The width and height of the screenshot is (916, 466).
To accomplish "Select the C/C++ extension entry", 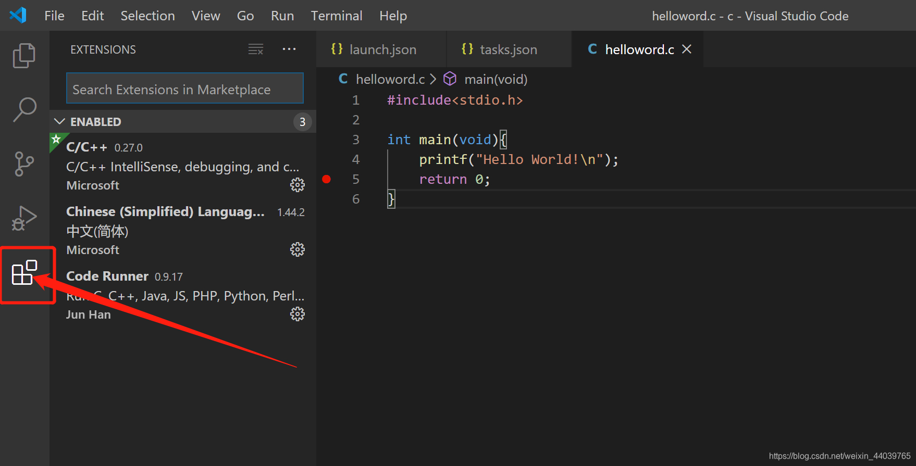I will pyautogui.click(x=183, y=165).
